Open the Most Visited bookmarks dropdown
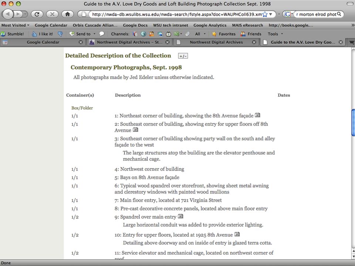 click(16, 25)
